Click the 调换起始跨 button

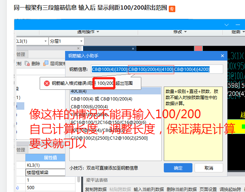[x=230, y=189]
